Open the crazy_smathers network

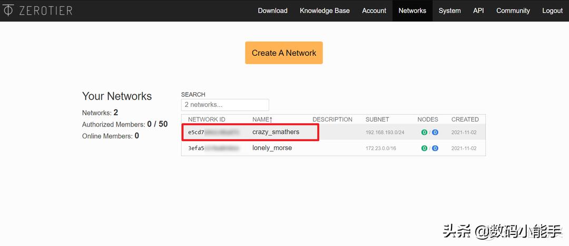[276, 132]
